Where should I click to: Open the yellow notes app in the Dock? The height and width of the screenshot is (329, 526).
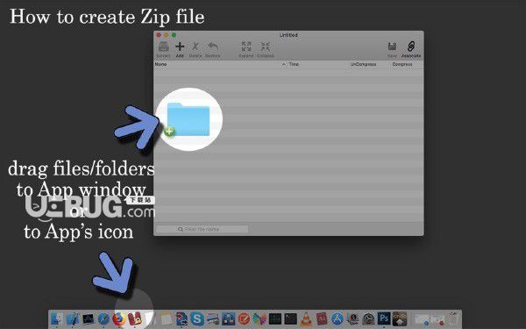tap(166, 318)
